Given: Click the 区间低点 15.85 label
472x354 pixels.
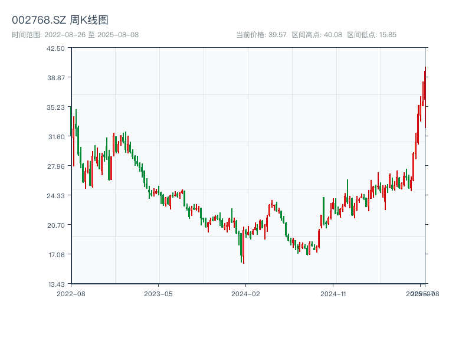Looking at the screenshot, I should click(372, 35).
